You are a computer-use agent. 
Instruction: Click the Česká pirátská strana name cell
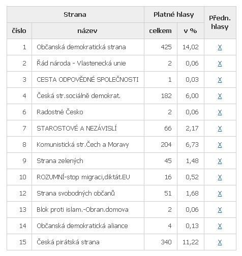tap(88, 242)
